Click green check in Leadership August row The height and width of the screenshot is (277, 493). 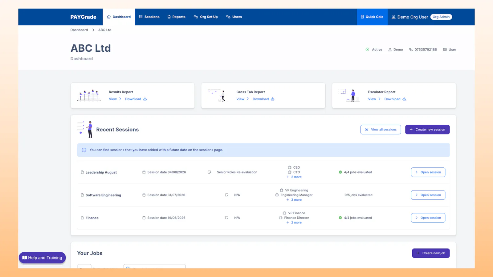pyautogui.click(x=340, y=172)
